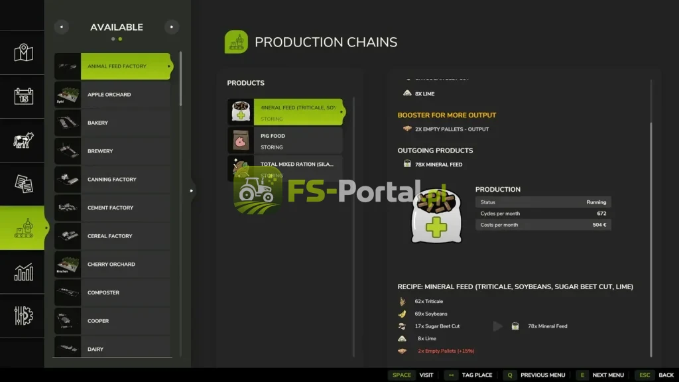Open the statistics bar chart icon page
Image resolution: width=679 pixels, height=382 pixels.
tap(23, 272)
